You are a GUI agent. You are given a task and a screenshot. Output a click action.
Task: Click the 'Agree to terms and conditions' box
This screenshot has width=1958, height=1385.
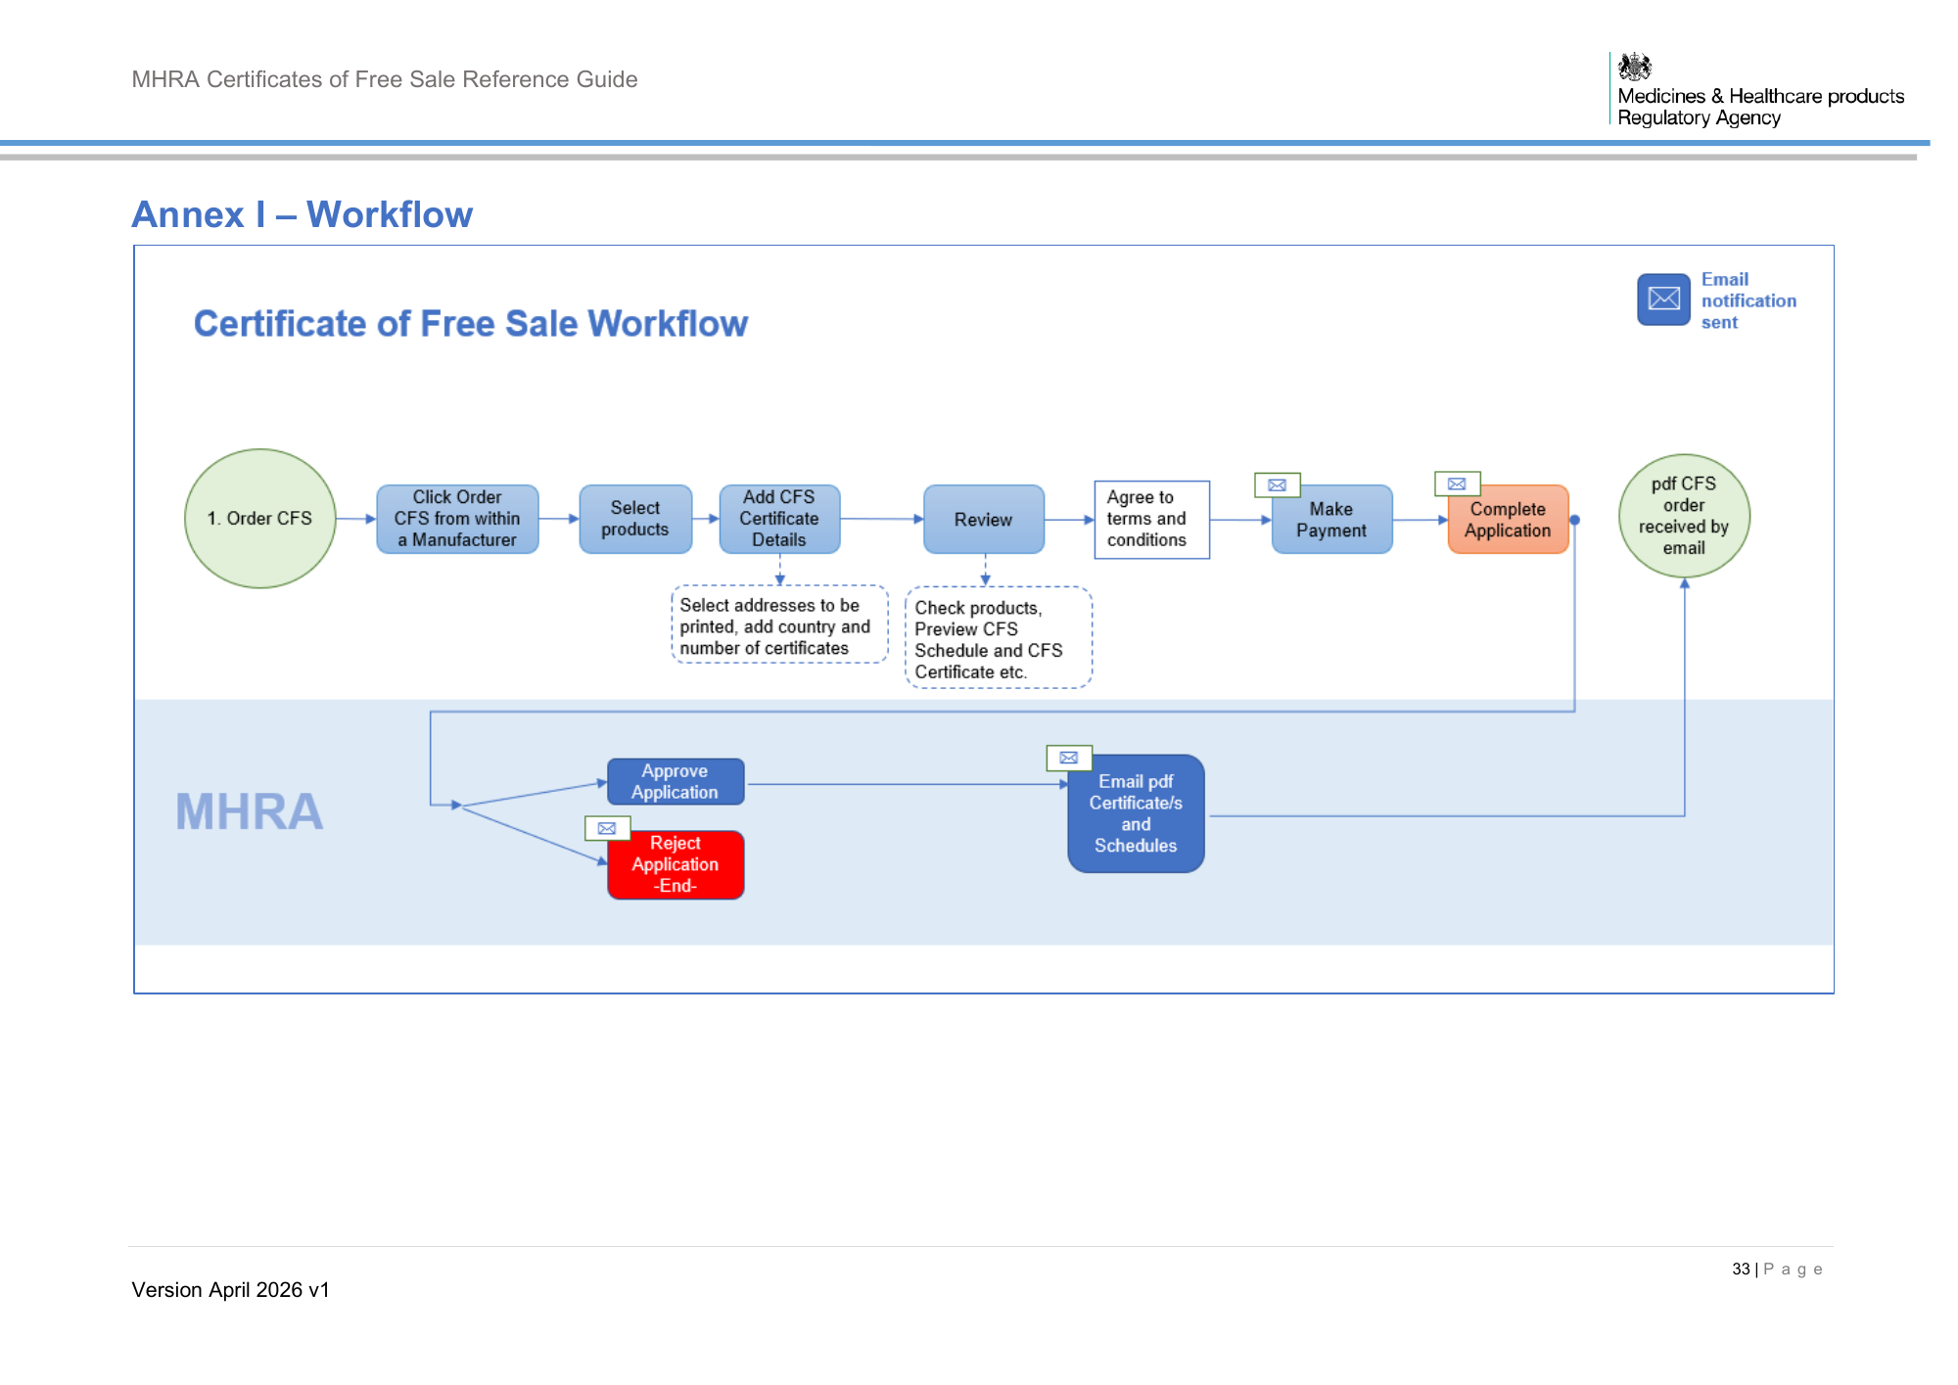[1151, 519]
